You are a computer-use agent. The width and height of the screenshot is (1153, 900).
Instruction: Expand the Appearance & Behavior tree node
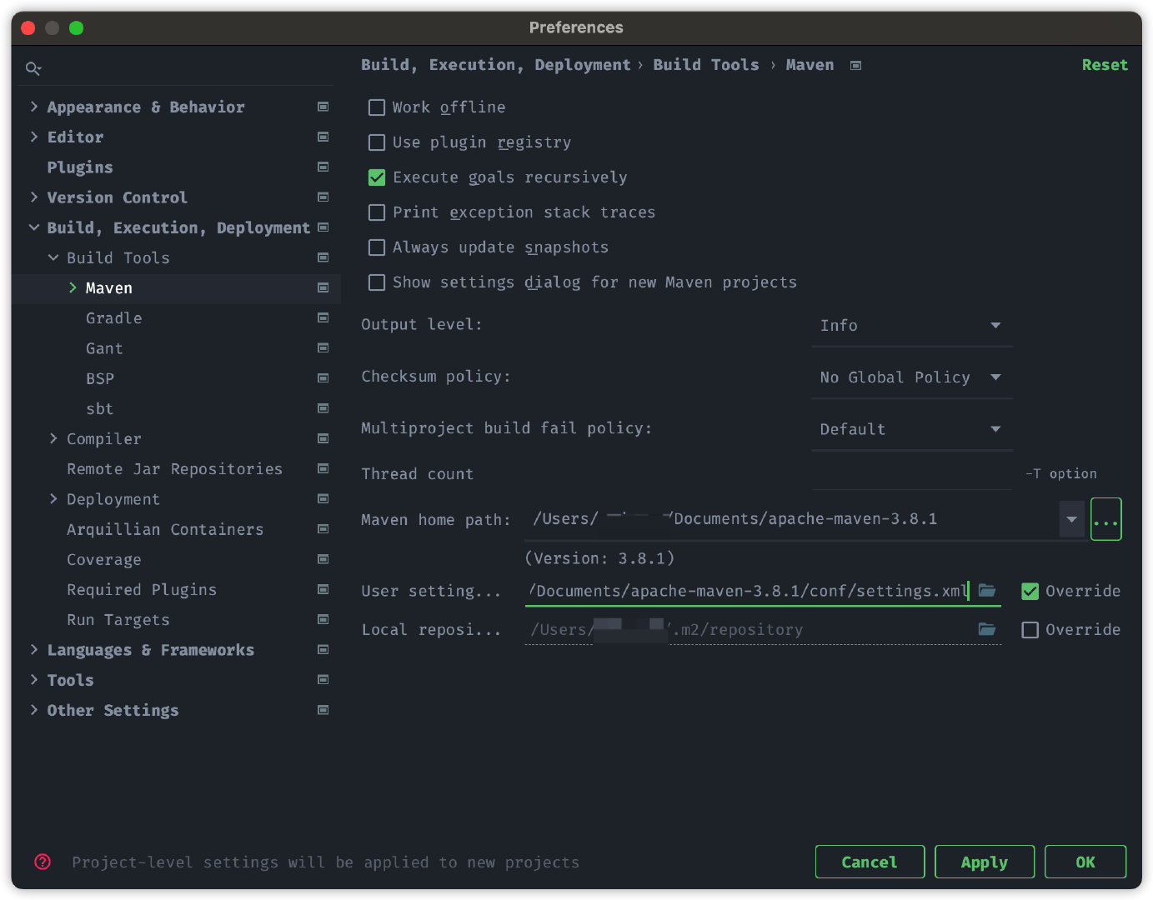(x=34, y=107)
